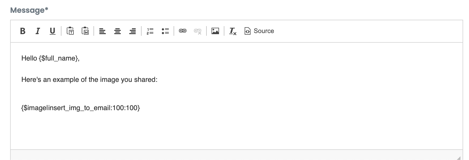Viewport: 469px width, 160px height.
Task: Click the {$full_name} greeting line
Action: coord(50,58)
